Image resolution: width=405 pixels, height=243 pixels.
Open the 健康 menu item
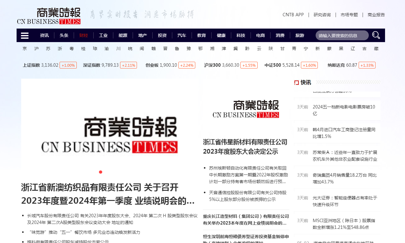[221, 35]
